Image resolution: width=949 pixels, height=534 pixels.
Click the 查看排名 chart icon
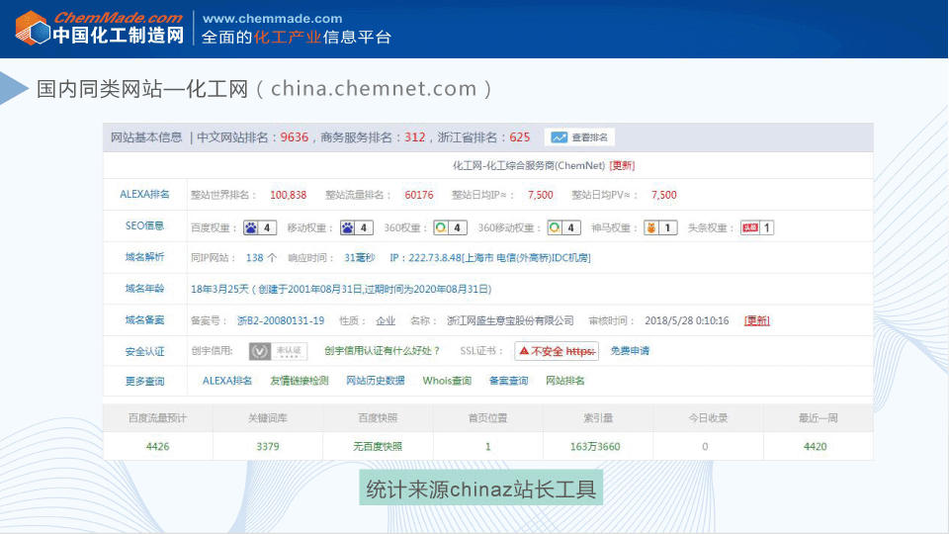pyautogui.click(x=560, y=137)
